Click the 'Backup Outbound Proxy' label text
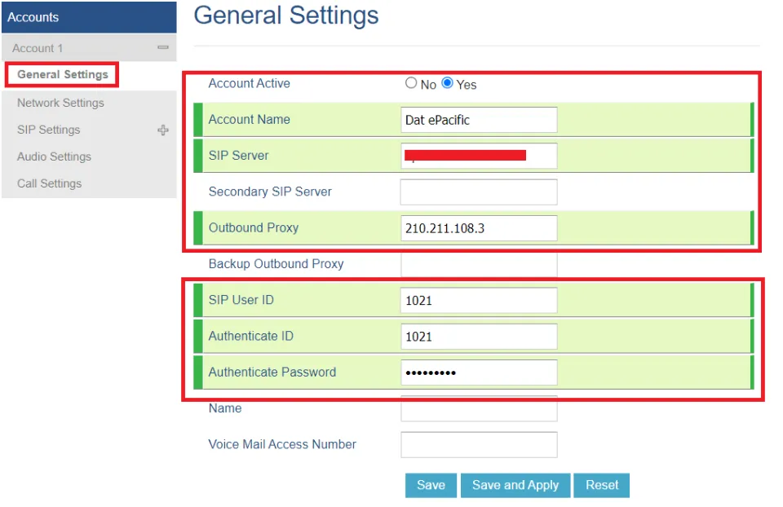Viewport: 783px width, 507px height. point(276,263)
